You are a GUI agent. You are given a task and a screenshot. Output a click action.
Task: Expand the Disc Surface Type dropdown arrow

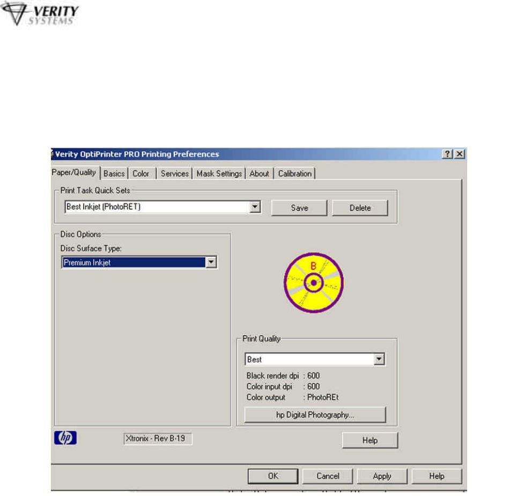[211, 262]
